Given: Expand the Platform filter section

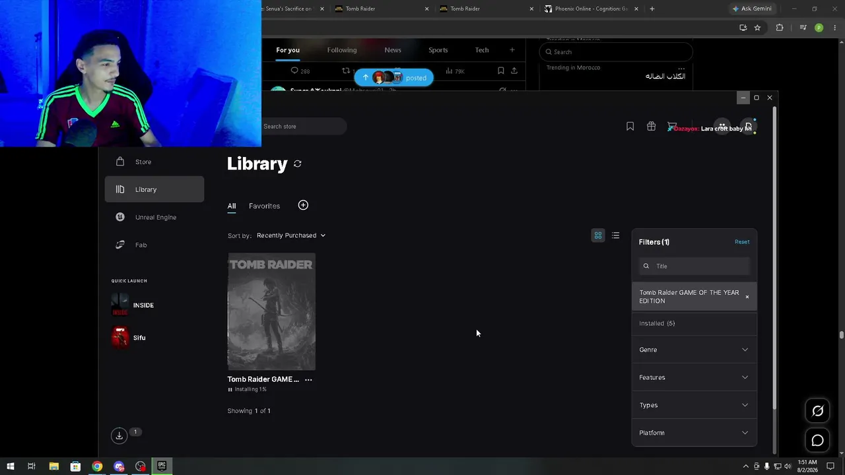Looking at the screenshot, I should tap(694, 433).
